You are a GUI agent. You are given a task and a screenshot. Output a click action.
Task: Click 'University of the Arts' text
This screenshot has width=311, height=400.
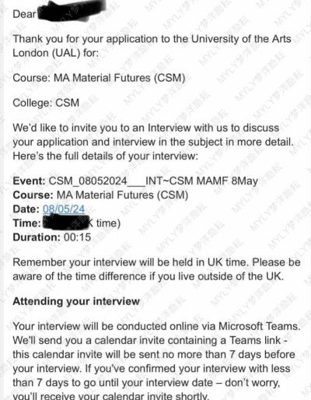pyautogui.click(x=241, y=39)
